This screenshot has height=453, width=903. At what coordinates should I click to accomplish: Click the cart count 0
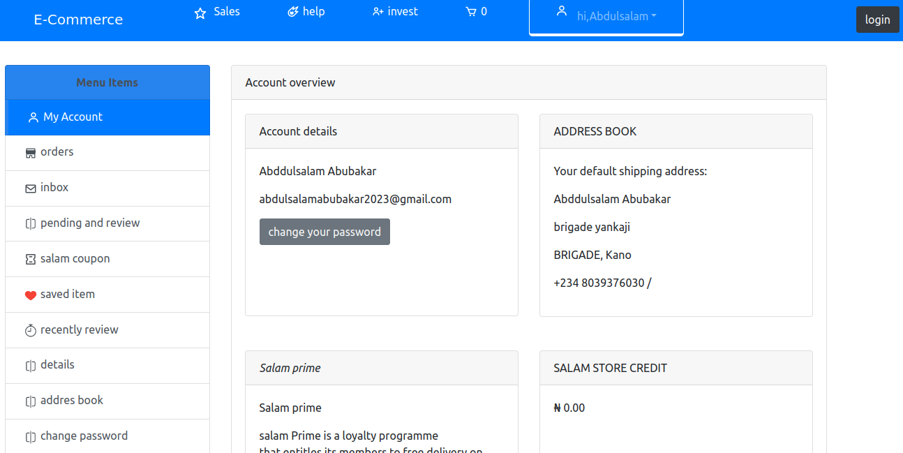click(x=484, y=11)
